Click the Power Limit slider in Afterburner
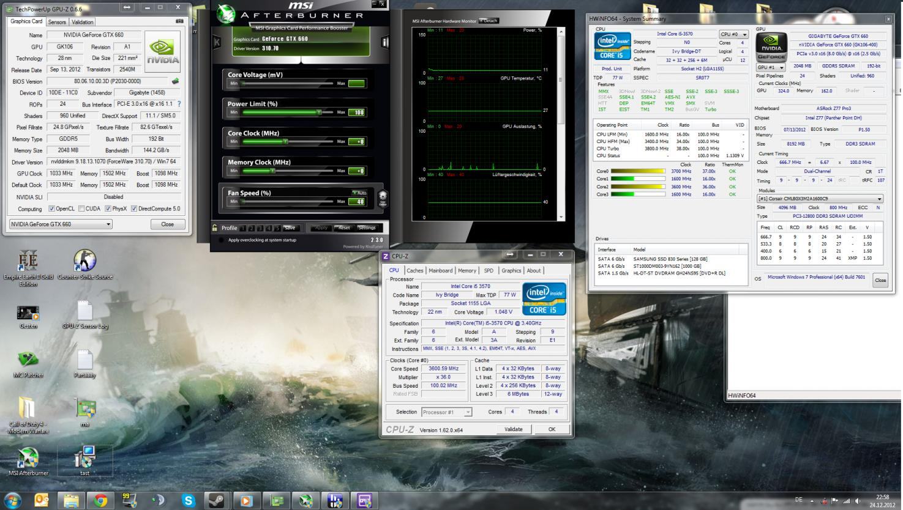Viewport: 903px width, 510px height. click(x=287, y=113)
